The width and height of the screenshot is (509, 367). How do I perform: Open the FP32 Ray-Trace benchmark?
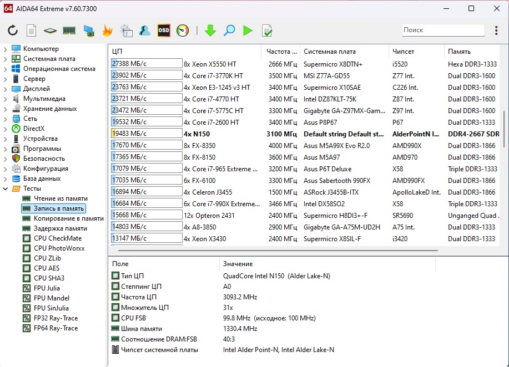tap(56, 318)
